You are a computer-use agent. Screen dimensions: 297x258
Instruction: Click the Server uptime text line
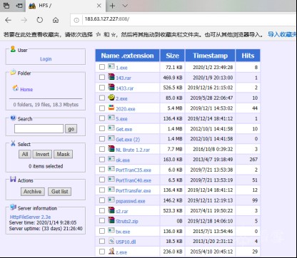[46, 229]
